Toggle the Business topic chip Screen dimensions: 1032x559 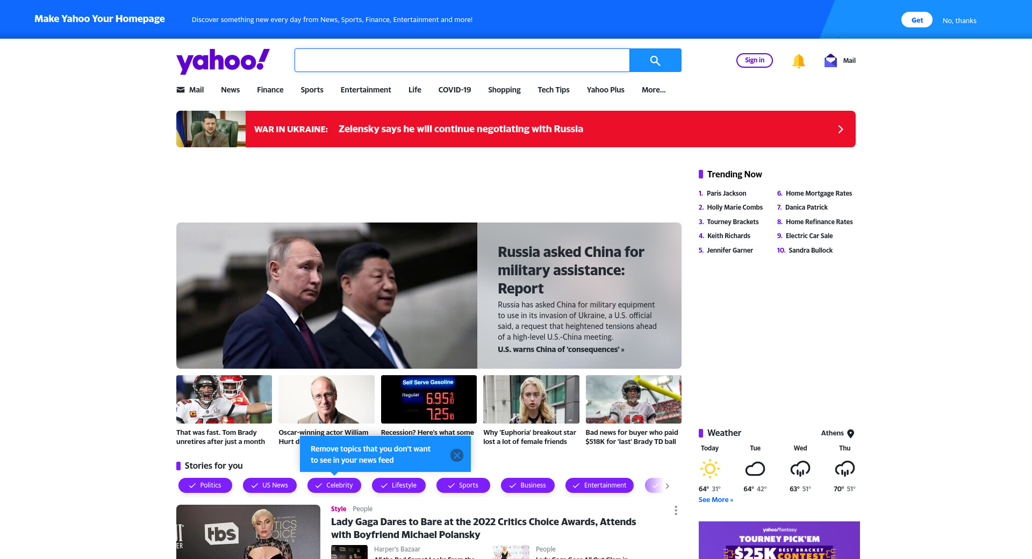point(528,485)
